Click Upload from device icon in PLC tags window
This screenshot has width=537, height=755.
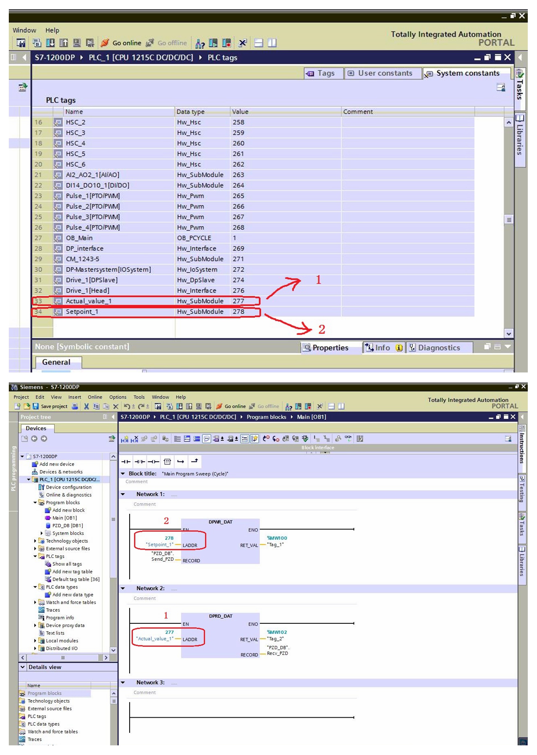tap(64, 43)
